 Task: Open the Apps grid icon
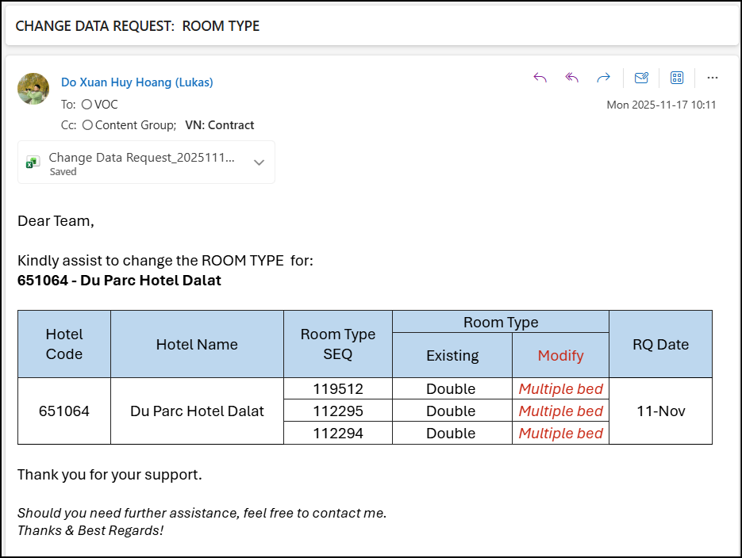click(x=677, y=78)
